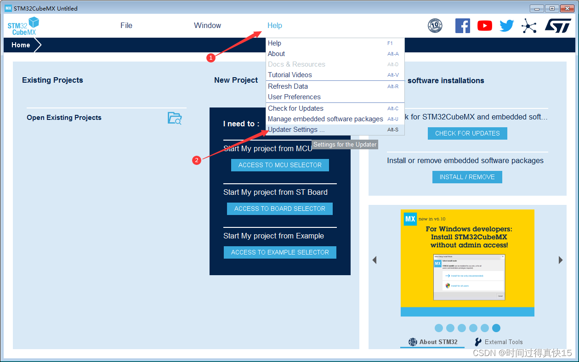
Task: Open the Facebook icon link
Action: point(463,26)
